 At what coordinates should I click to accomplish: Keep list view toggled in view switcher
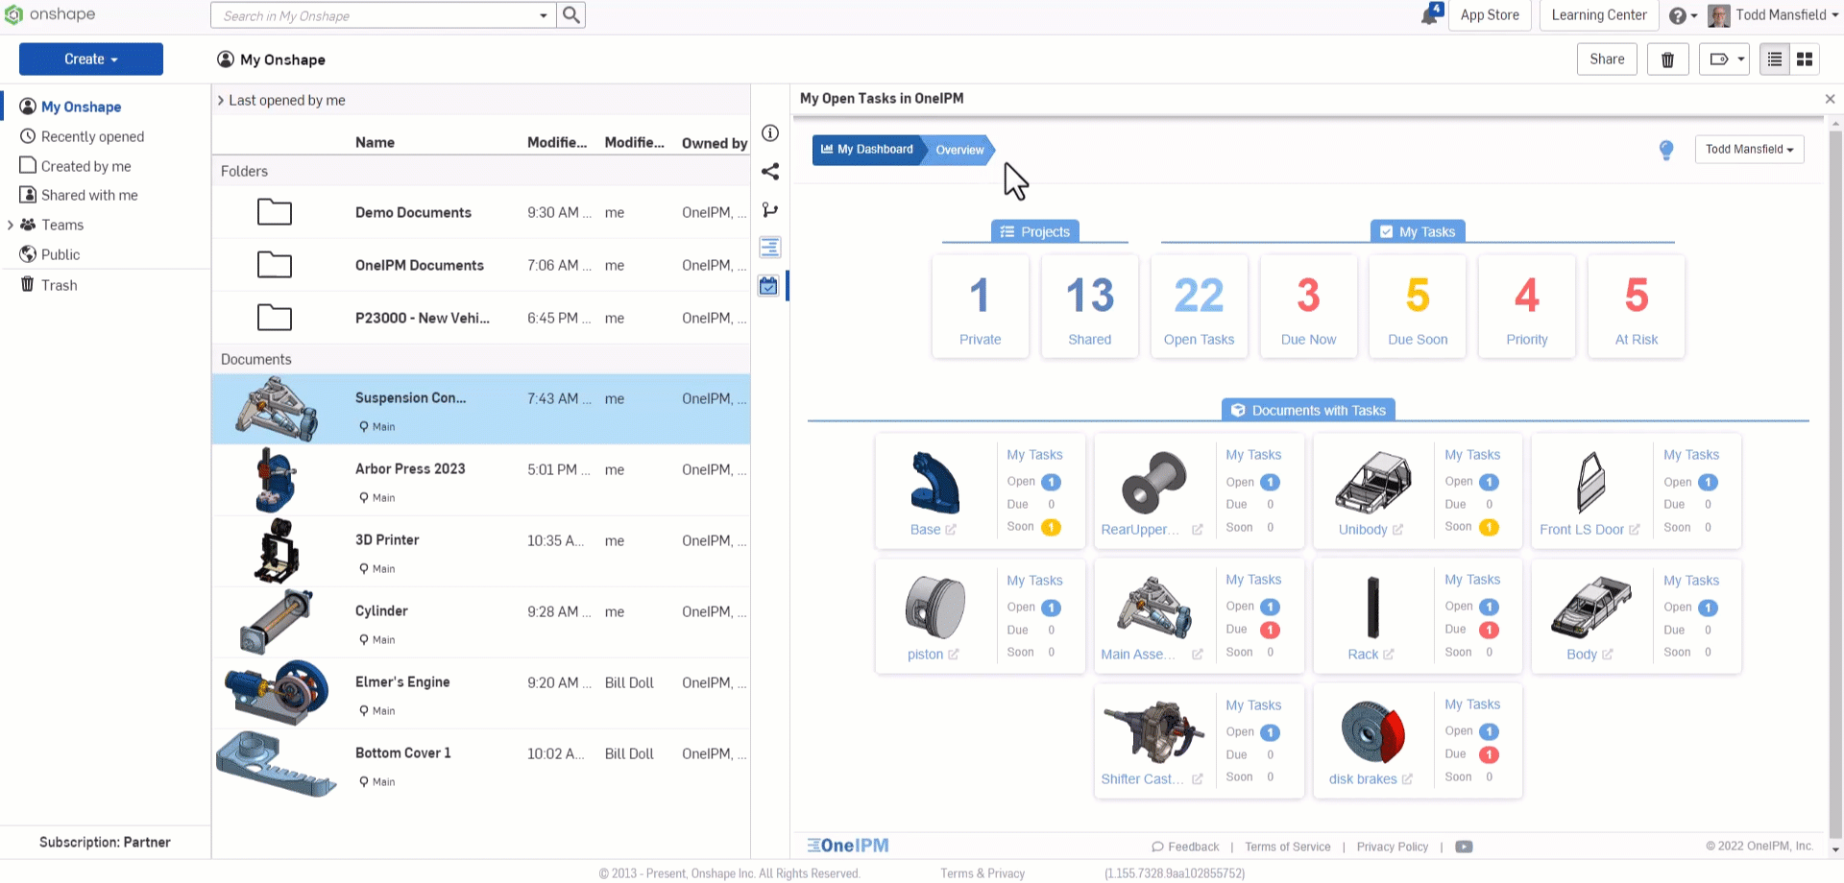(x=1774, y=59)
